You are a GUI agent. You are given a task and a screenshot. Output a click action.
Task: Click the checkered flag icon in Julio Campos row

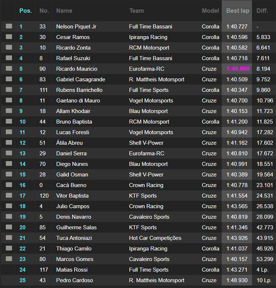point(9,206)
